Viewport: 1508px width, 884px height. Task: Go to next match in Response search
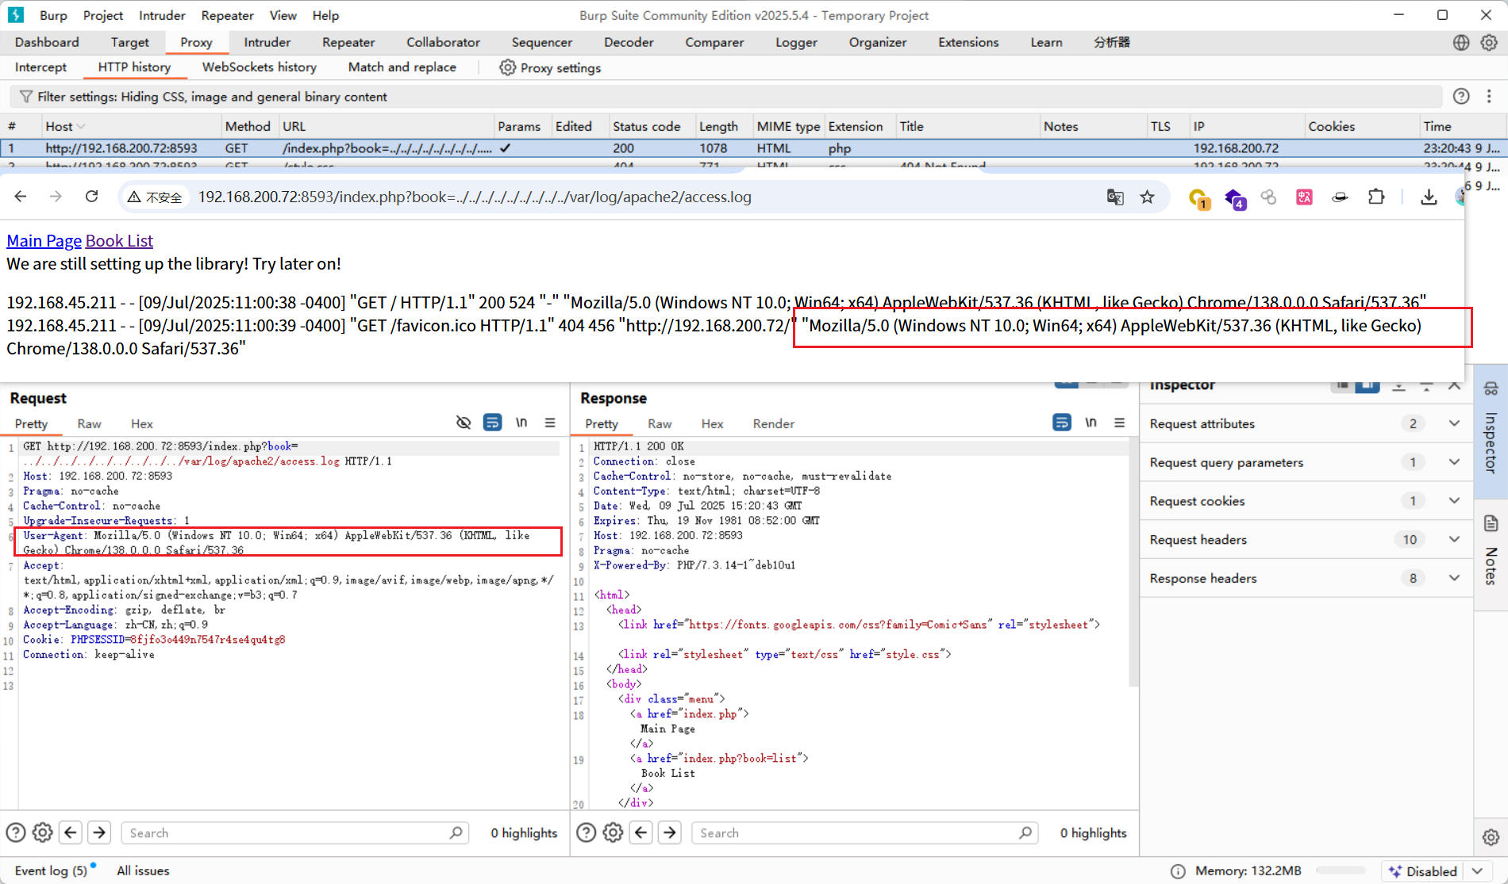point(670,832)
